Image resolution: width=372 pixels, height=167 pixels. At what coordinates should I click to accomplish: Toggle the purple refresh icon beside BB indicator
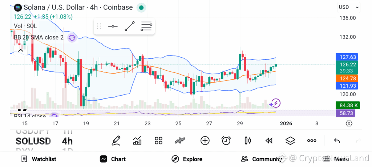[x=72, y=37]
